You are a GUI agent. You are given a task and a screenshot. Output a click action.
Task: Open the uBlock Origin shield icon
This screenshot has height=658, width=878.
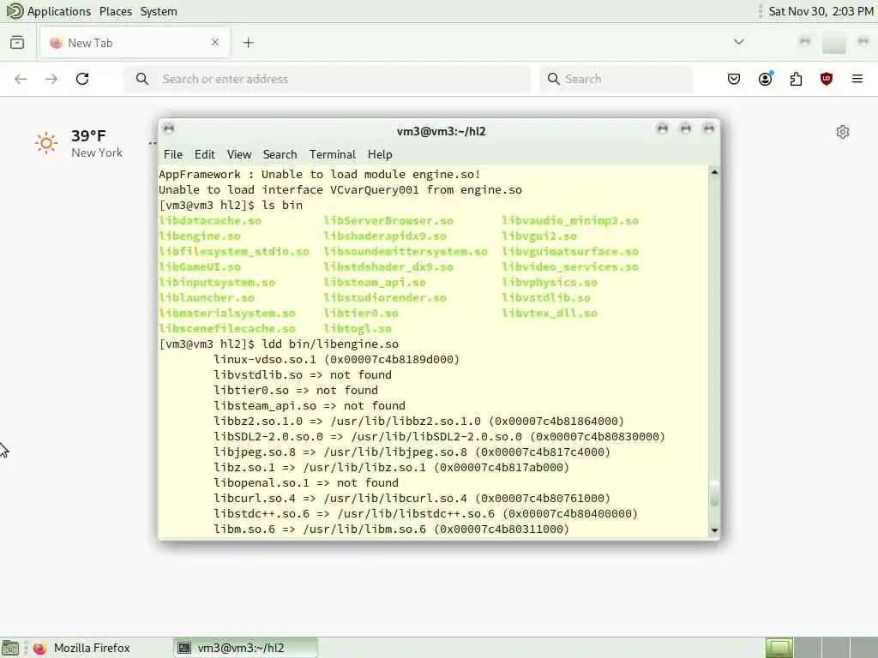(826, 79)
